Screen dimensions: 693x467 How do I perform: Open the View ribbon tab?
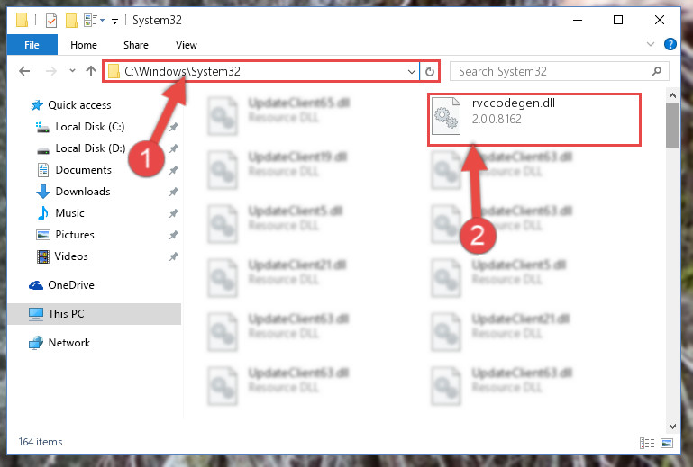tap(186, 45)
